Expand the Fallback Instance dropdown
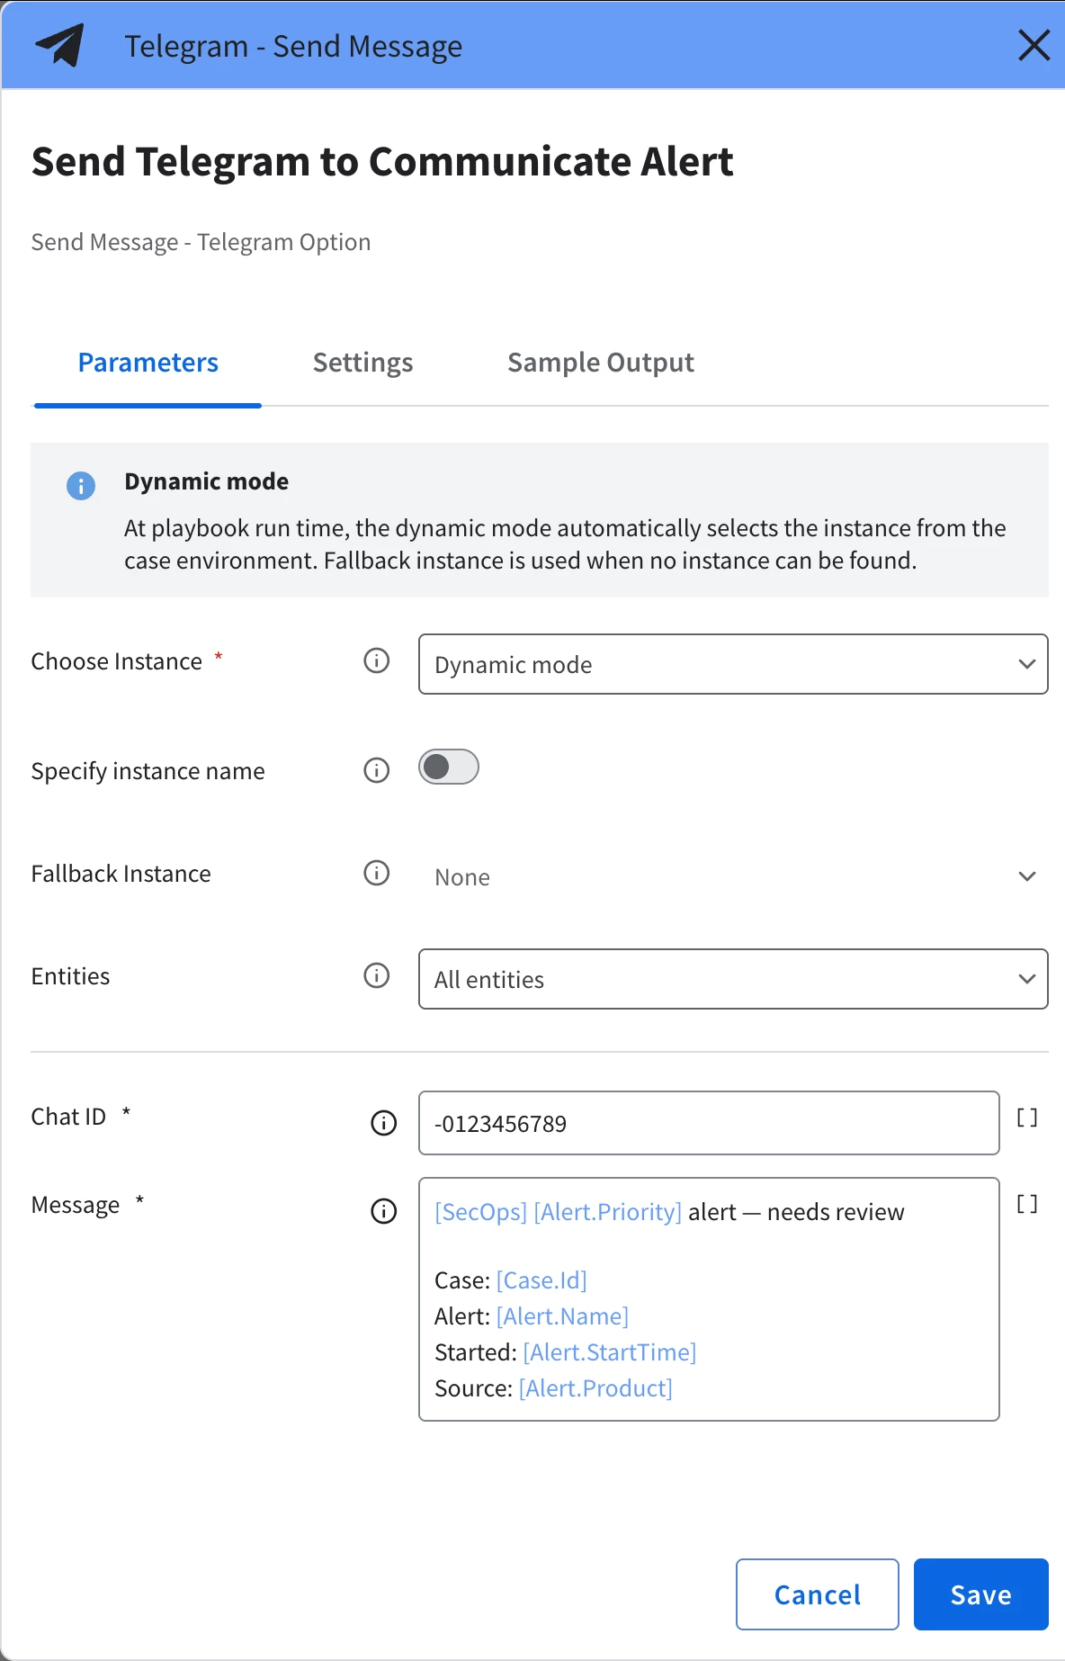This screenshot has height=1661, width=1065. (733, 876)
